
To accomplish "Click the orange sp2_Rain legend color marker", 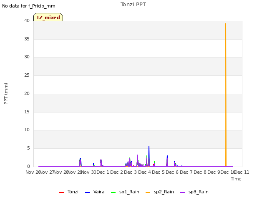I will pos(148,192).
